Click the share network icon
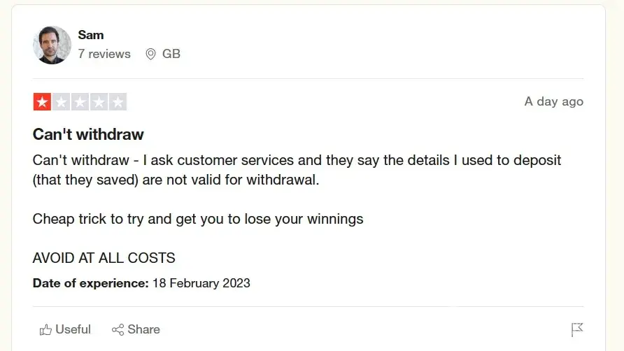This screenshot has height=351, width=624. pos(118,329)
